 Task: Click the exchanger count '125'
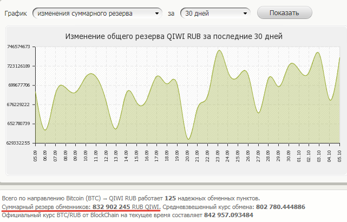pos(170,198)
